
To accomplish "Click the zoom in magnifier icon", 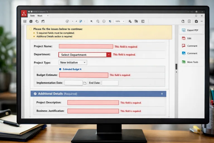I will click(98, 21).
